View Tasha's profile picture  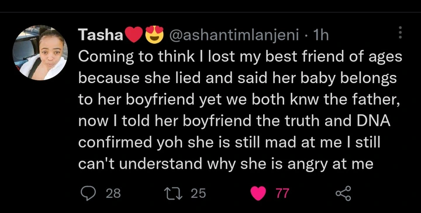point(40,53)
